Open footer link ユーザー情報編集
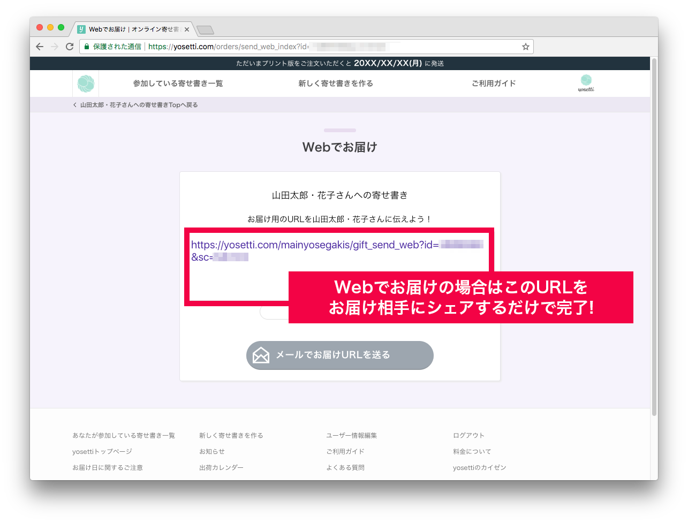 (x=352, y=435)
